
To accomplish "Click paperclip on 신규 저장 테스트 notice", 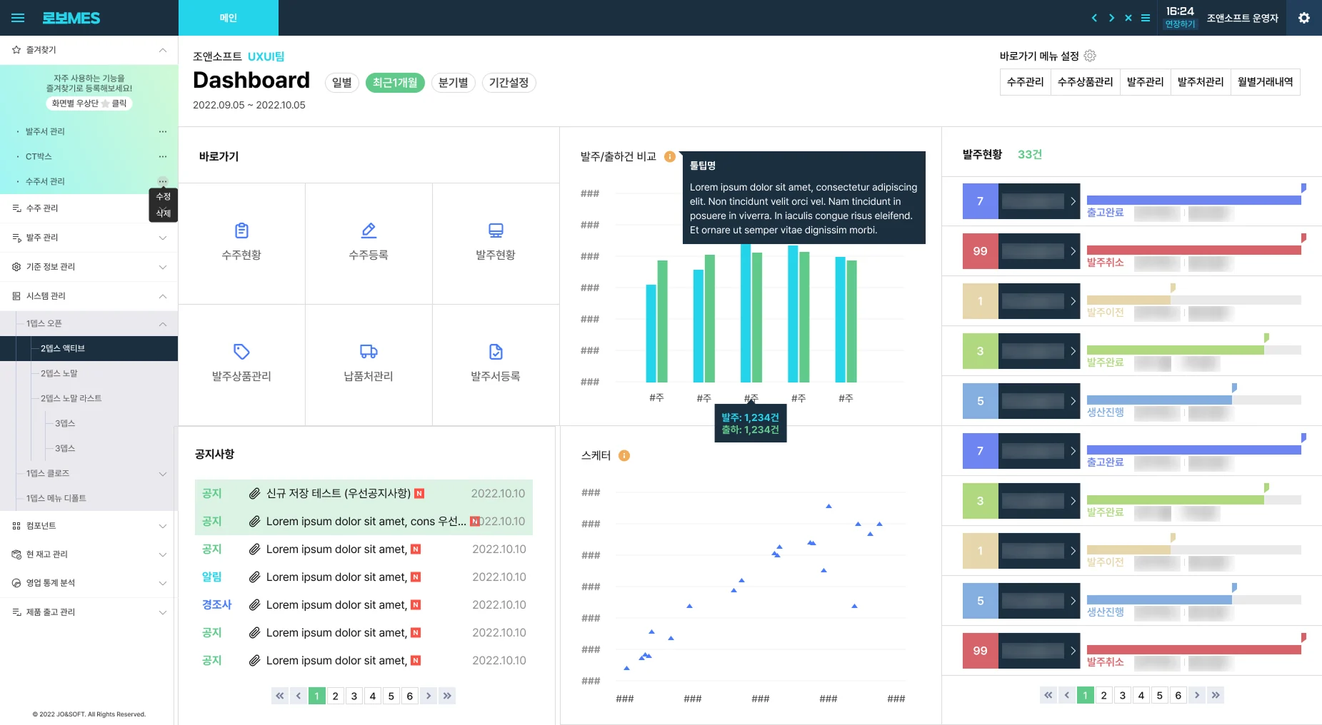I will click(254, 493).
